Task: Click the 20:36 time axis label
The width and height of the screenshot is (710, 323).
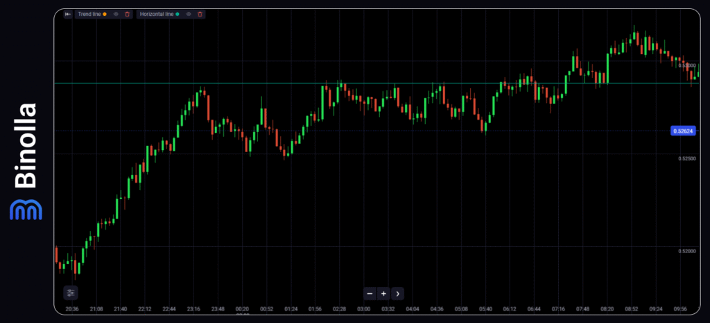Action: (x=72, y=309)
